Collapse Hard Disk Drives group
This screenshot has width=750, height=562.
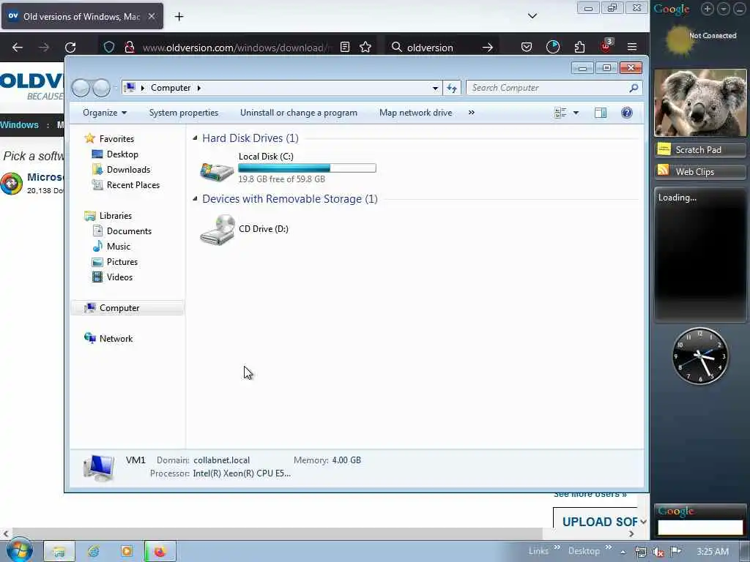coord(195,138)
